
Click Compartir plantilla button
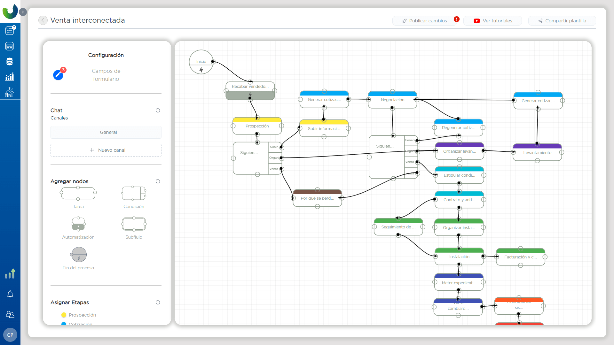tap(562, 21)
